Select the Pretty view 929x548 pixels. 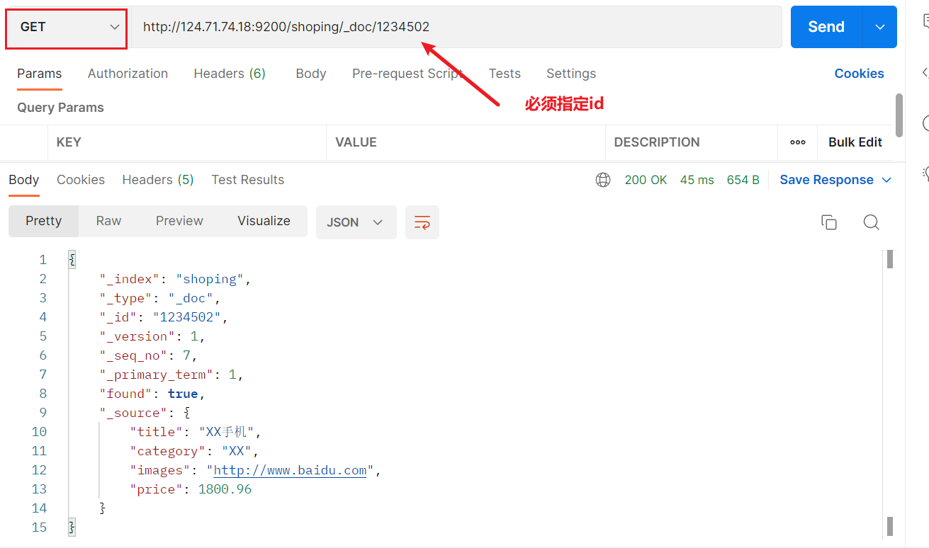click(x=44, y=221)
